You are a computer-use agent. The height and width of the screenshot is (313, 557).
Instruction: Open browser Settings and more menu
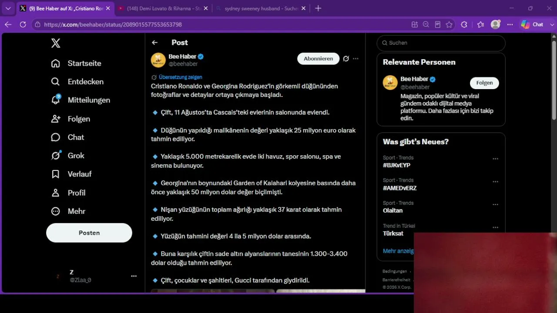(x=510, y=25)
